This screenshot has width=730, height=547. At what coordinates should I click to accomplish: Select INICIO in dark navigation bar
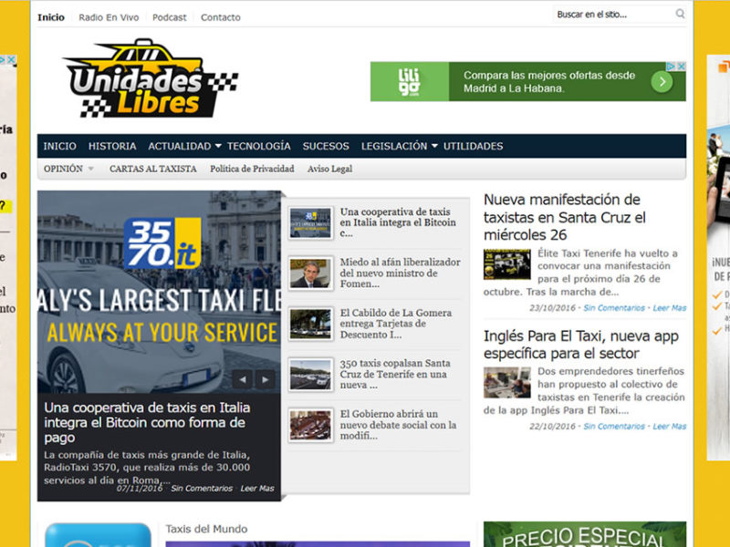(x=59, y=146)
